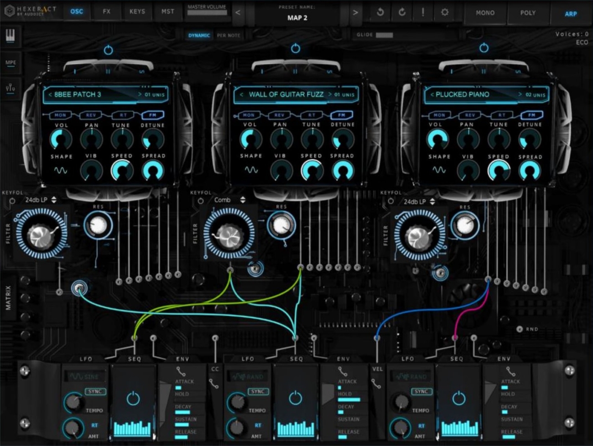The height and width of the screenshot is (446, 593).
Task: Toggle SYNC on the leftmost LFO
Action: pos(96,391)
